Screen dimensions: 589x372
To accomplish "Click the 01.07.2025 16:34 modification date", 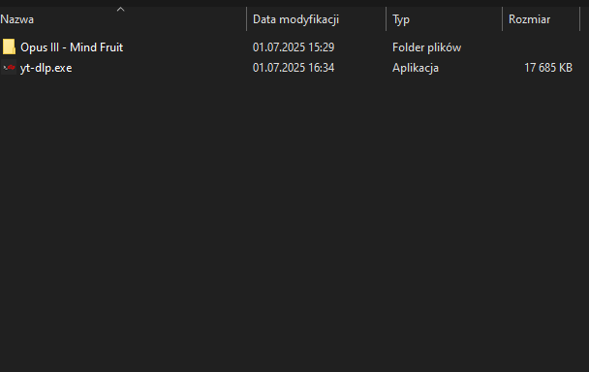I will click(294, 68).
